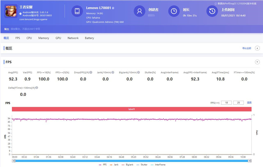Click the FPS threshold field showing 25
Image resolution: width=263 pixels, height=167 pixels.
click(x=239, y=103)
